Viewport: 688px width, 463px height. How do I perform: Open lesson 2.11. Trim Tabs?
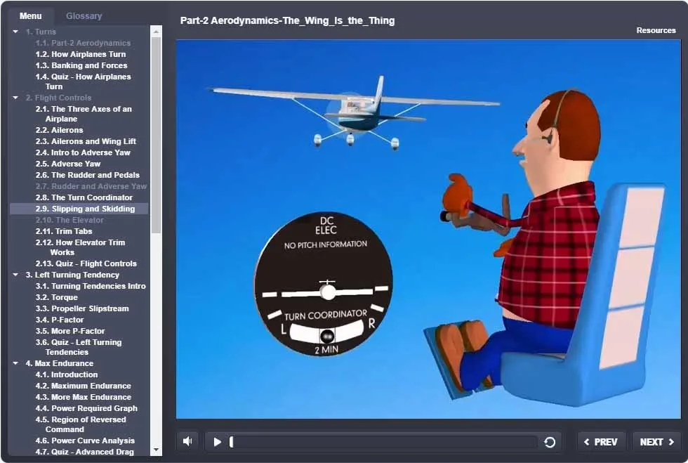[x=64, y=231]
